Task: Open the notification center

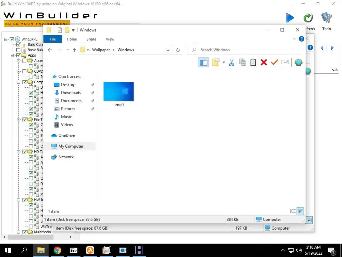Action: click(x=332, y=250)
